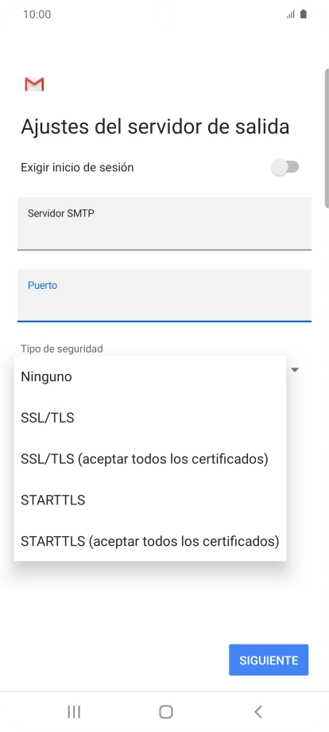Viewport: 329px width, 732px height.
Task: Tap the Ajustes del servidor de salida heading
Action: coord(155,127)
